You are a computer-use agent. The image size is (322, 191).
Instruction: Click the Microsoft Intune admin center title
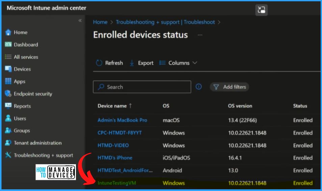point(47,8)
